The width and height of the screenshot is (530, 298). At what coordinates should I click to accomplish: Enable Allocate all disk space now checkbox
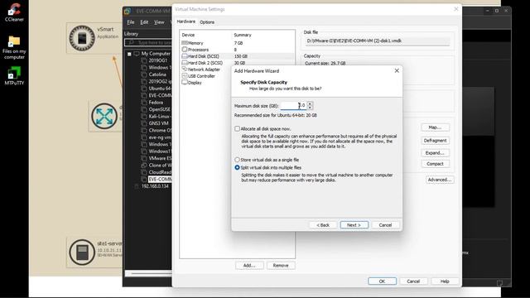pyautogui.click(x=238, y=129)
